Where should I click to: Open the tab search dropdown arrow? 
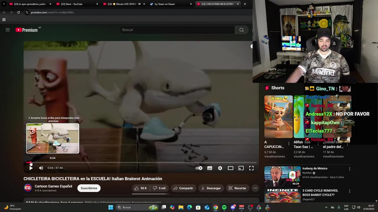click(x=4, y=4)
